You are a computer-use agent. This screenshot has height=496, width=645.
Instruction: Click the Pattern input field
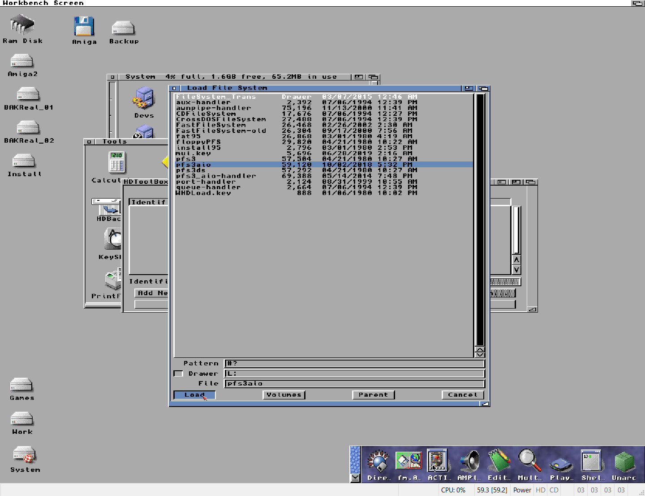tap(355, 363)
